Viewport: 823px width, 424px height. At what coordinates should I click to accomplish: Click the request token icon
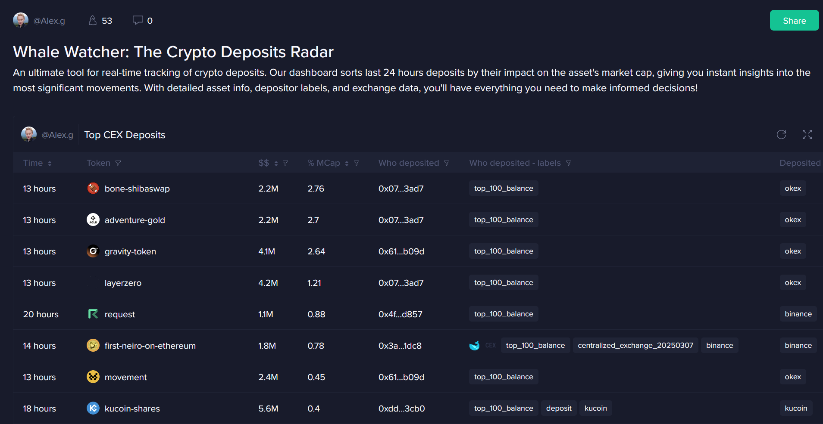tap(93, 314)
